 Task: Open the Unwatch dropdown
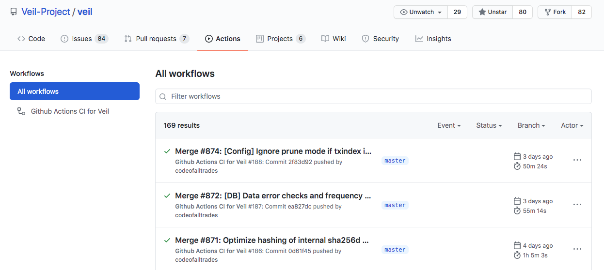pyautogui.click(x=421, y=12)
